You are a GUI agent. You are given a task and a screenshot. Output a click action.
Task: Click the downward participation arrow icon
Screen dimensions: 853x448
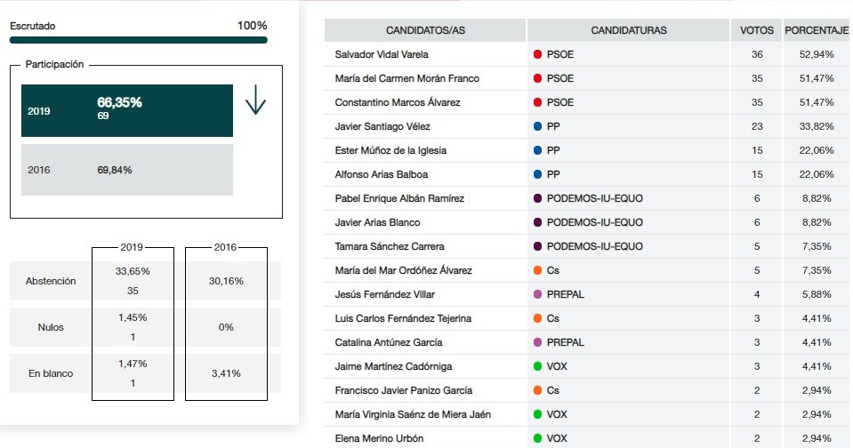click(255, 100)
